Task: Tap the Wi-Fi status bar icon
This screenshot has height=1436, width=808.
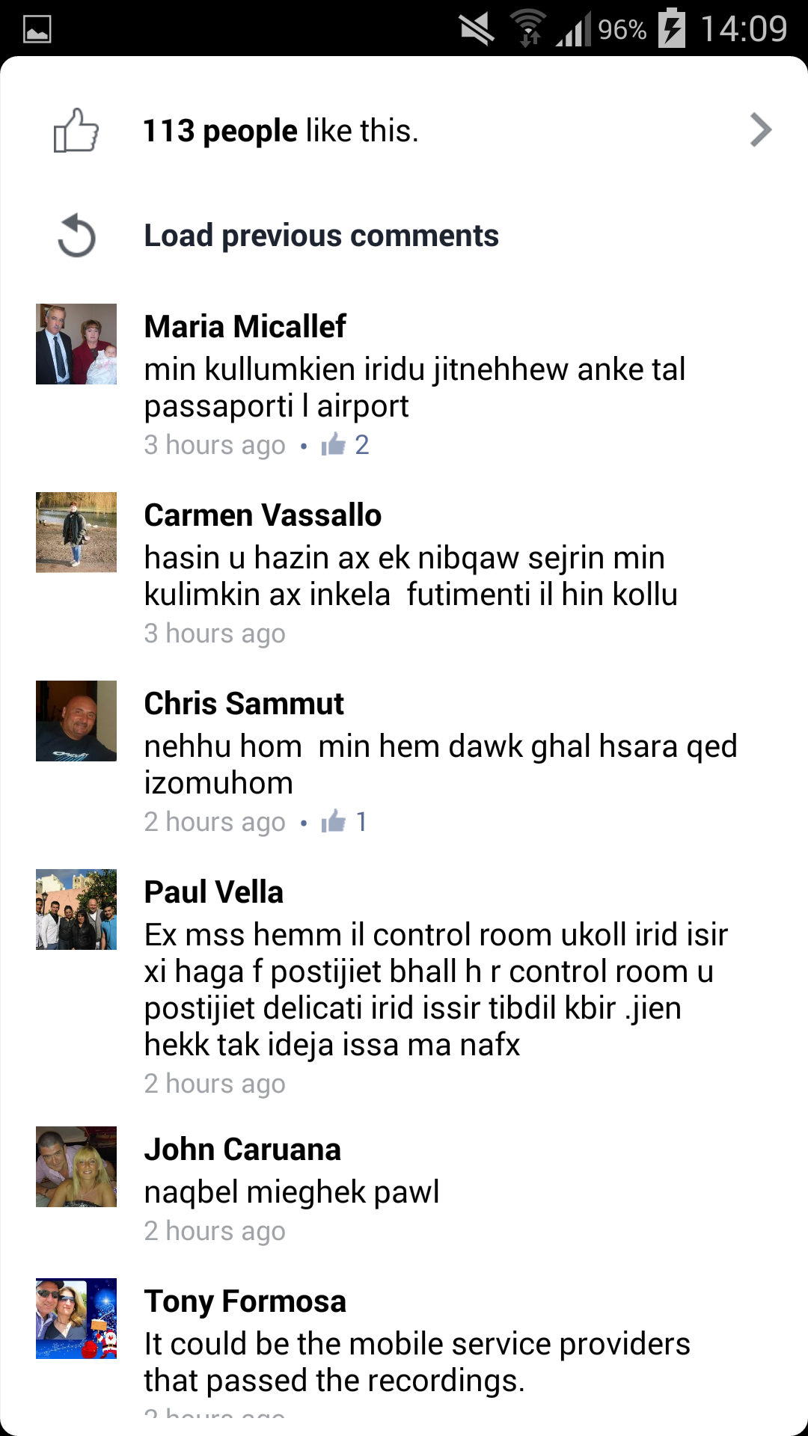Action: coord(528,28)
